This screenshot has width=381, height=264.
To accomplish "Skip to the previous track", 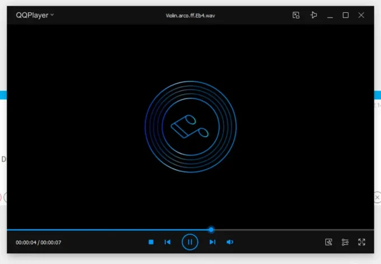I will (x=167, y=242).
